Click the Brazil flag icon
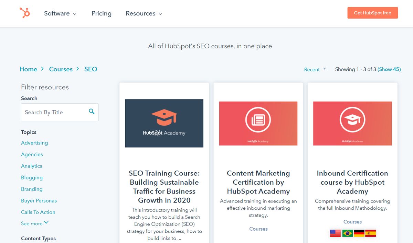 click(347, 233)
